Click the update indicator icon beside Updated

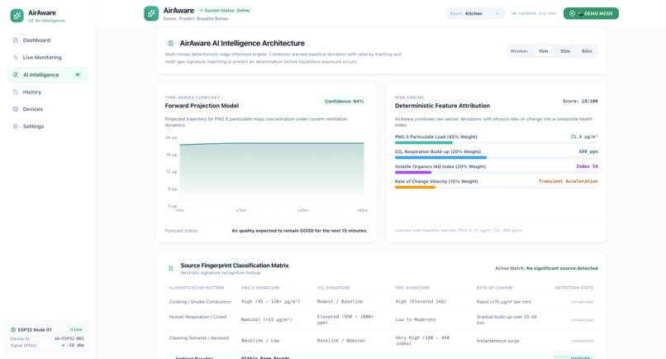[x=514, y=13]
